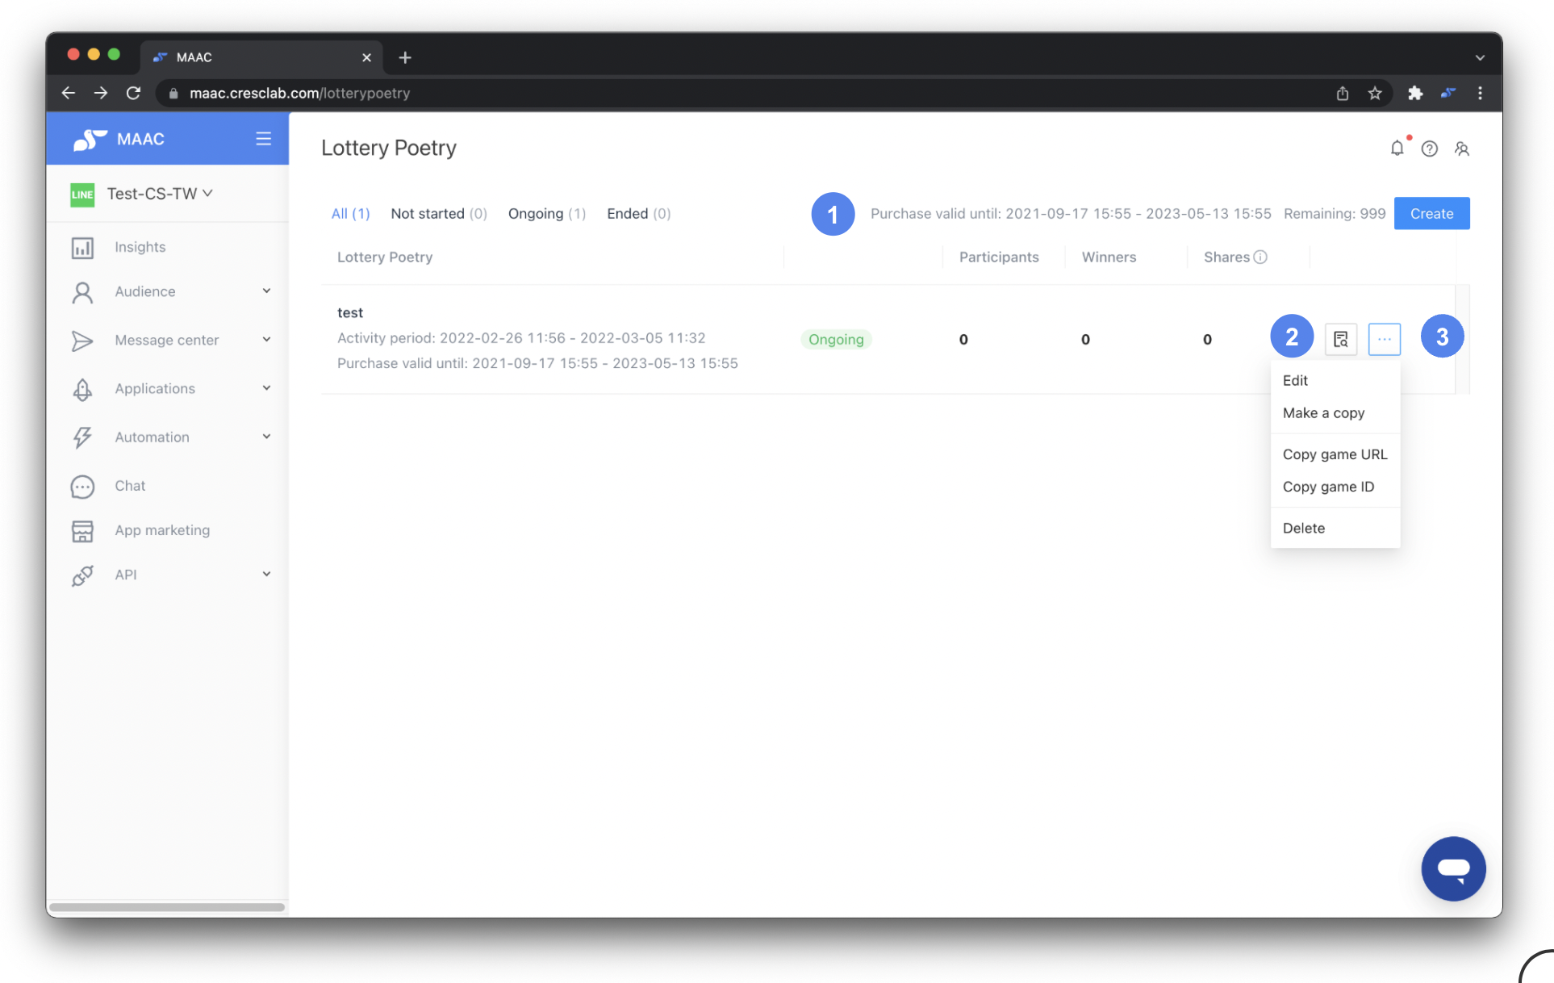Screen dimensions: 1554x983
Task: Click the blue Create button
Action: (1431, 213)
